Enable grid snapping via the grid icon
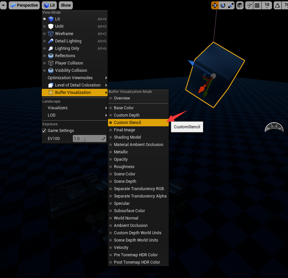288x278 pixels. 257,5
